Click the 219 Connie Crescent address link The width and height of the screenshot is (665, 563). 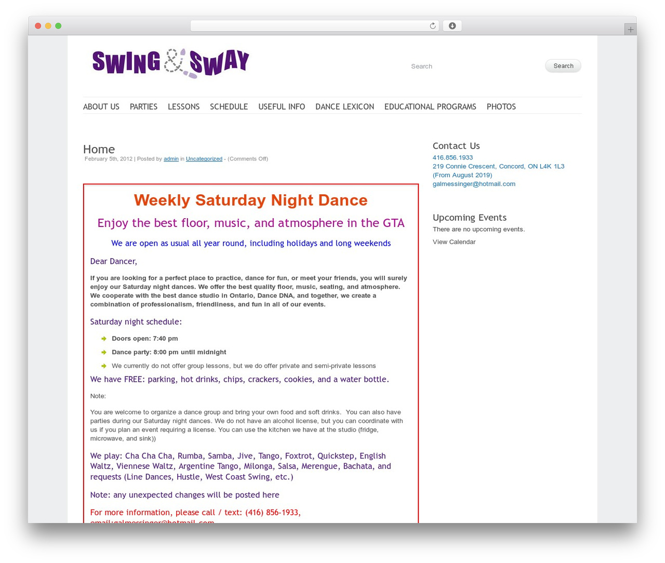[498, 166]
